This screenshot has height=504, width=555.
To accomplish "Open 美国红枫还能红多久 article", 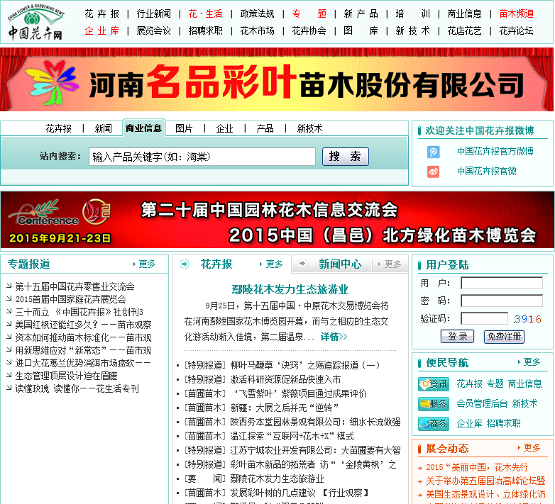I will click(83, 325).
